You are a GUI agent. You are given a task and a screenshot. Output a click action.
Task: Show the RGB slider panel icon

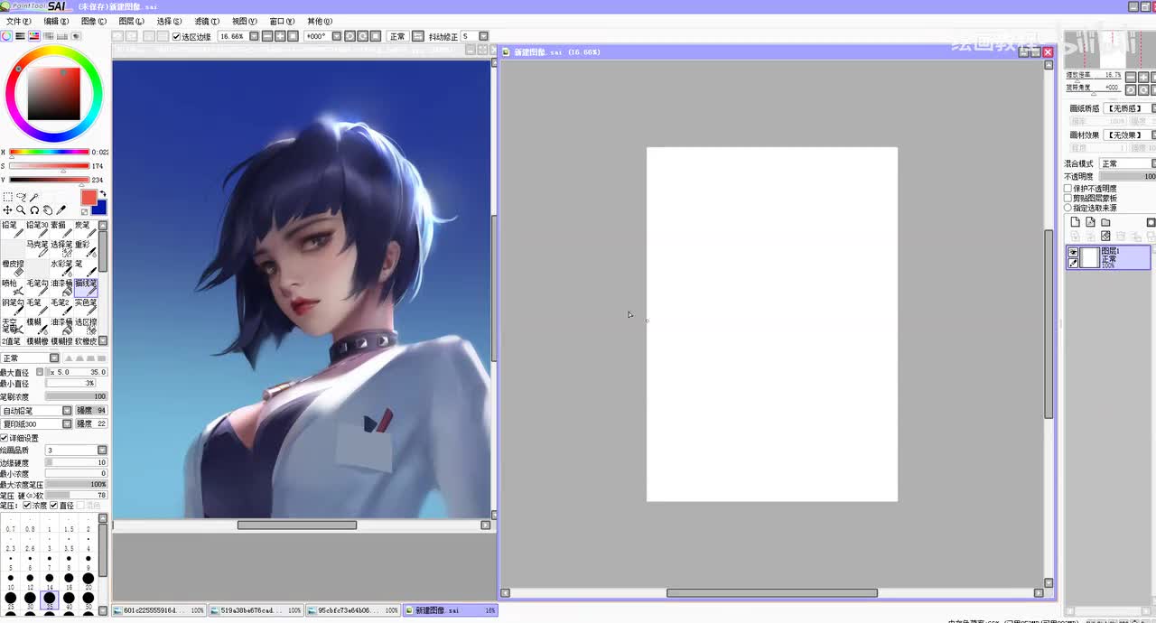pyautogui.click(x=20, y=36)
